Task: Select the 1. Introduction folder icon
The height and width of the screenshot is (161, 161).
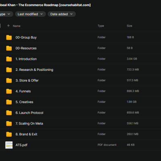Action: [x=9, y=59]
